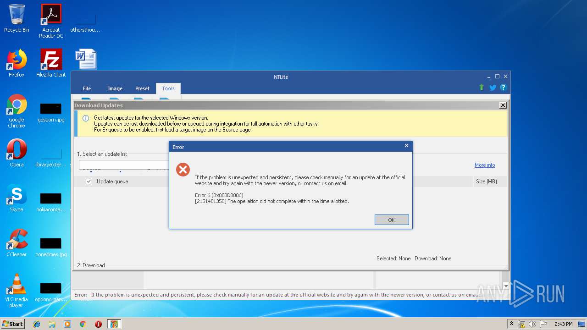Click the Size (MB) column header
The height and width of the screenshot is (330, 587).
(x=486, y=181)
